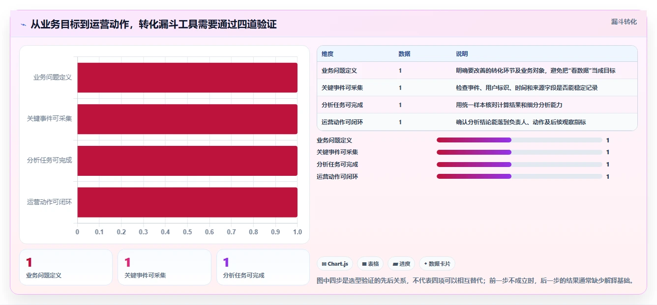Click the 关键事件可采集 chart axis label
Image resolution: width=657 pixels, height=305 pixels.
50,119
